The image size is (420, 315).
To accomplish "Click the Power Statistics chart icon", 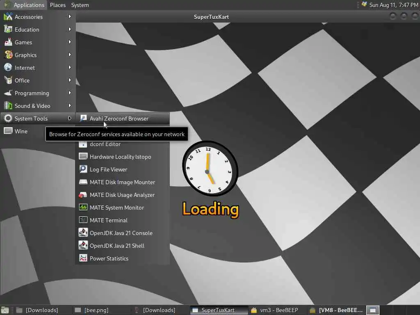I will pos(83,258).
